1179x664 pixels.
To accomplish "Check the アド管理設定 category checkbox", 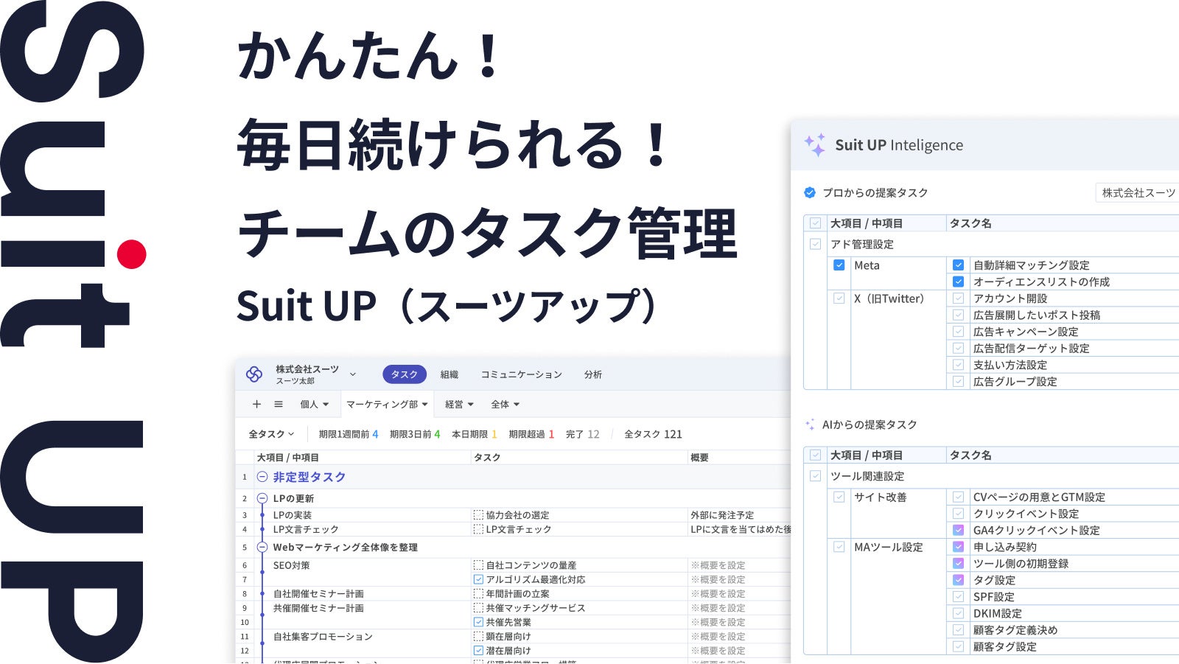I will point(815,244).
